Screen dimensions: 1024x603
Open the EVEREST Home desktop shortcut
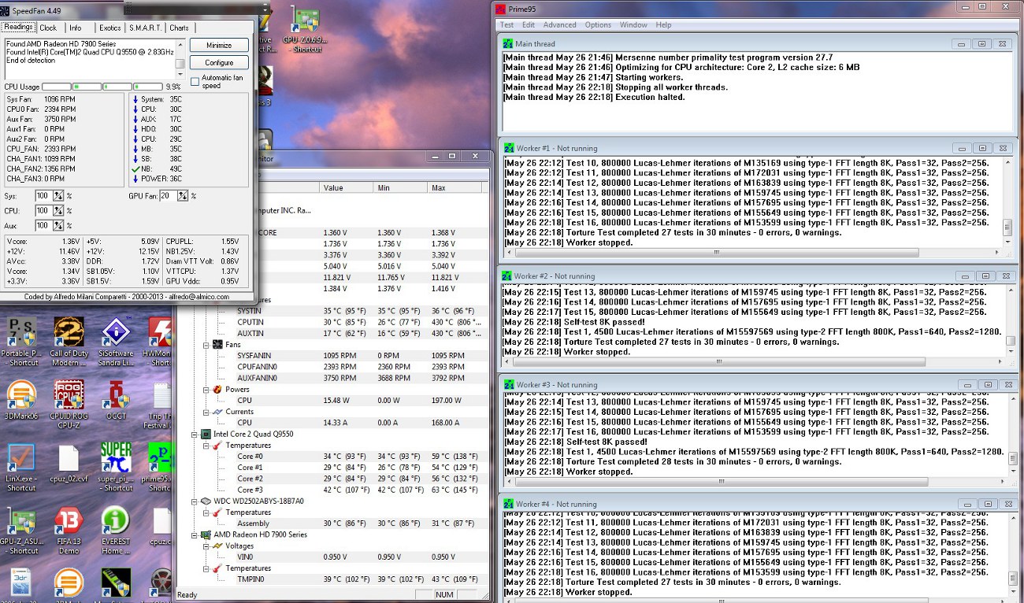117,520
